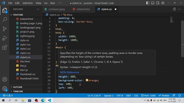
Task: Open the Source Control view
Action: (x=5, y=29)
